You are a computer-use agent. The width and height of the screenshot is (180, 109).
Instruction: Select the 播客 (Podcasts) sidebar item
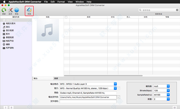(x=8, y=44)
